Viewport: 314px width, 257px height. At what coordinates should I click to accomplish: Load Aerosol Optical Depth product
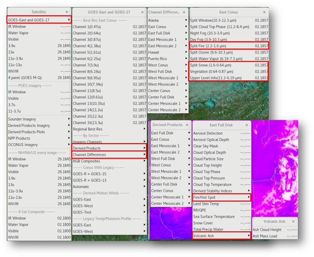click(221, 140)
